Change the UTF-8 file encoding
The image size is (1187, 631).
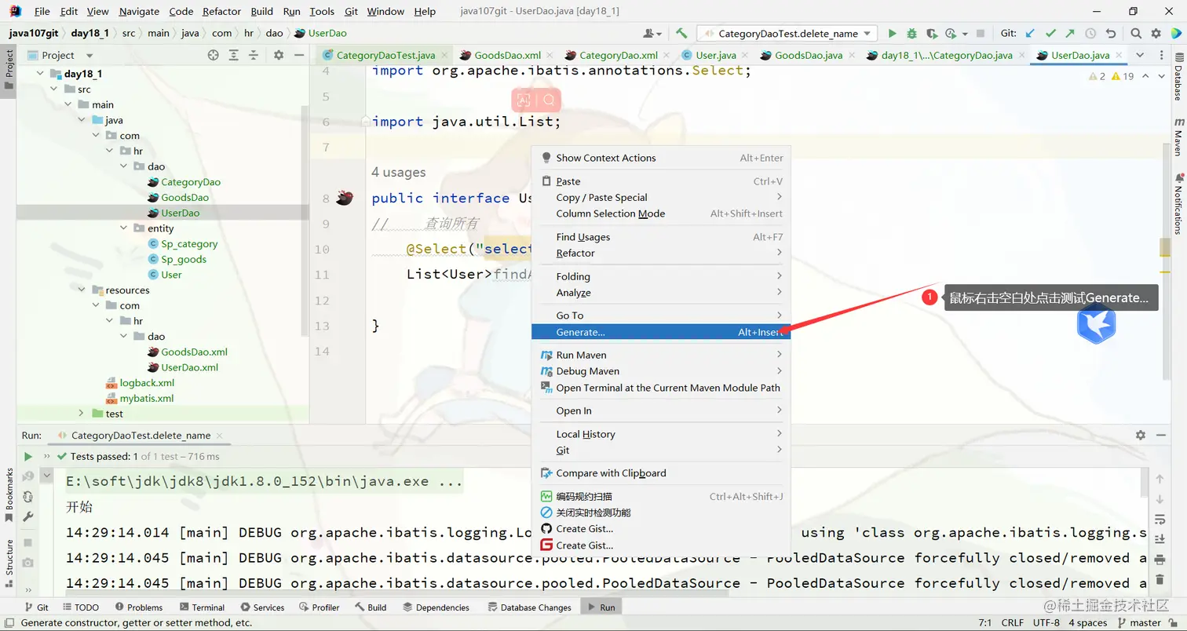(1046, 623)
